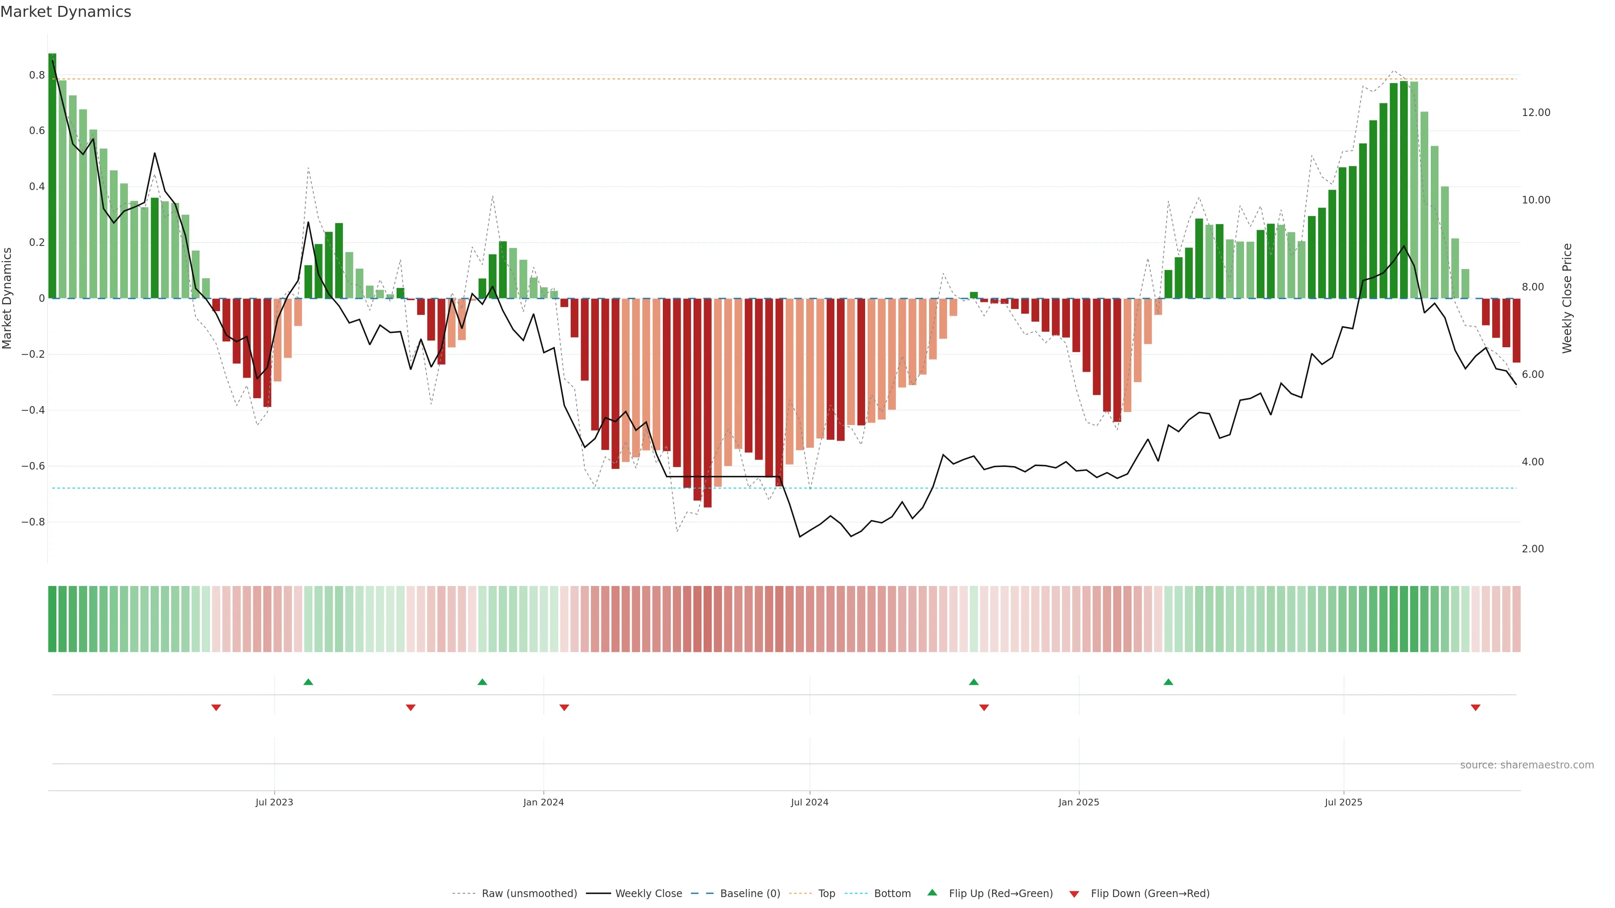Click the first green flip-up marker after Jul 2023
Image resolution: width=1615 pixels, height=908 pixels.
(x=308, y=682)
